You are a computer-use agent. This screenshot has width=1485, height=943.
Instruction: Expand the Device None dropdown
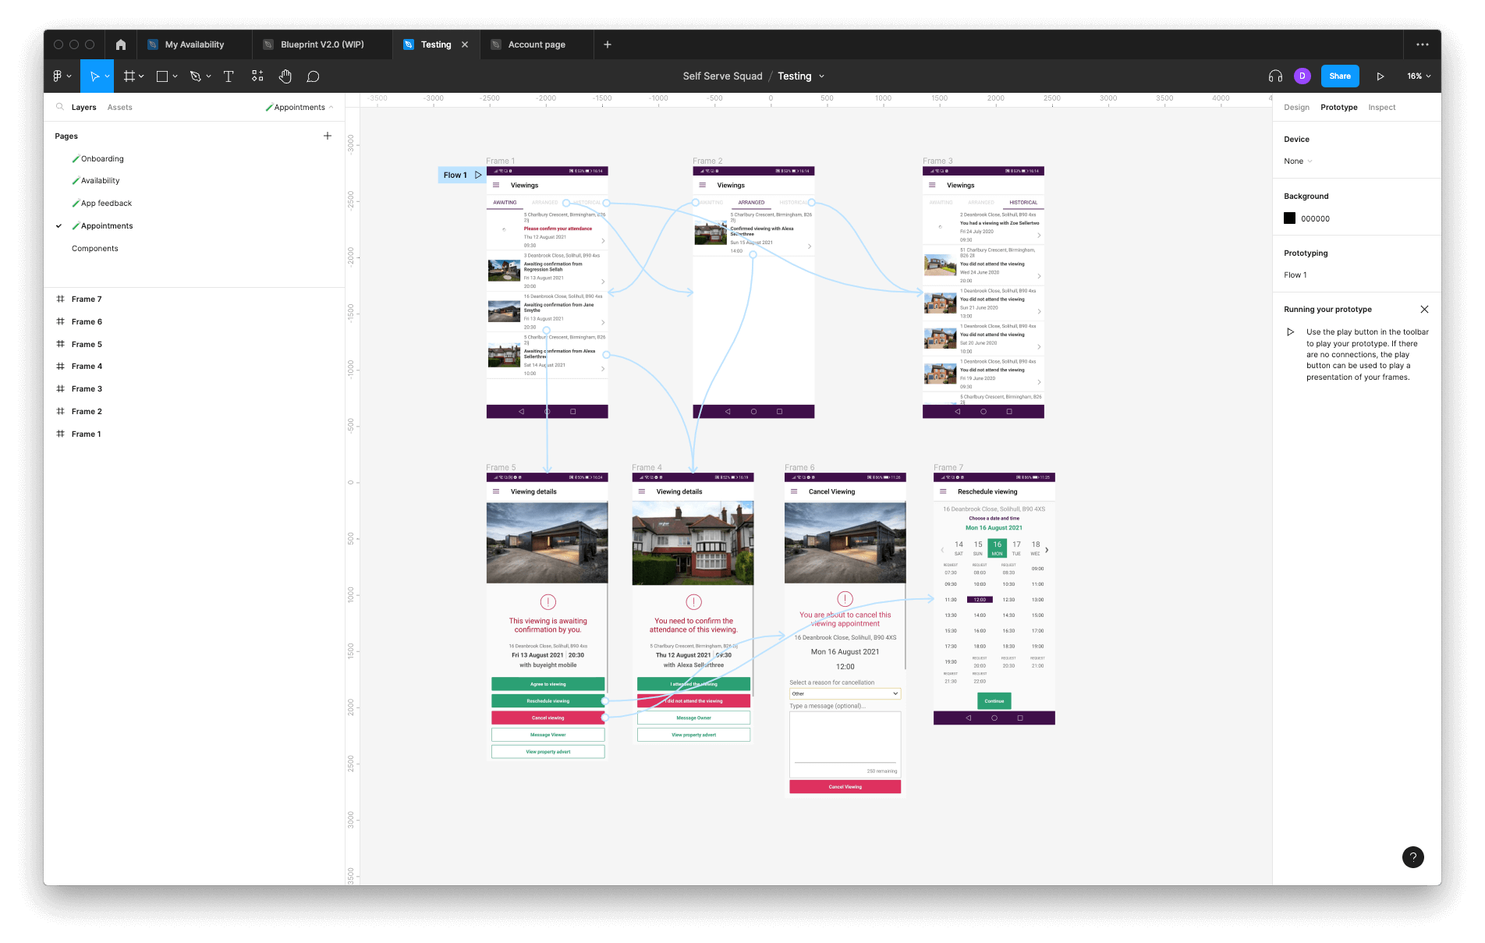click(1298, 161)
